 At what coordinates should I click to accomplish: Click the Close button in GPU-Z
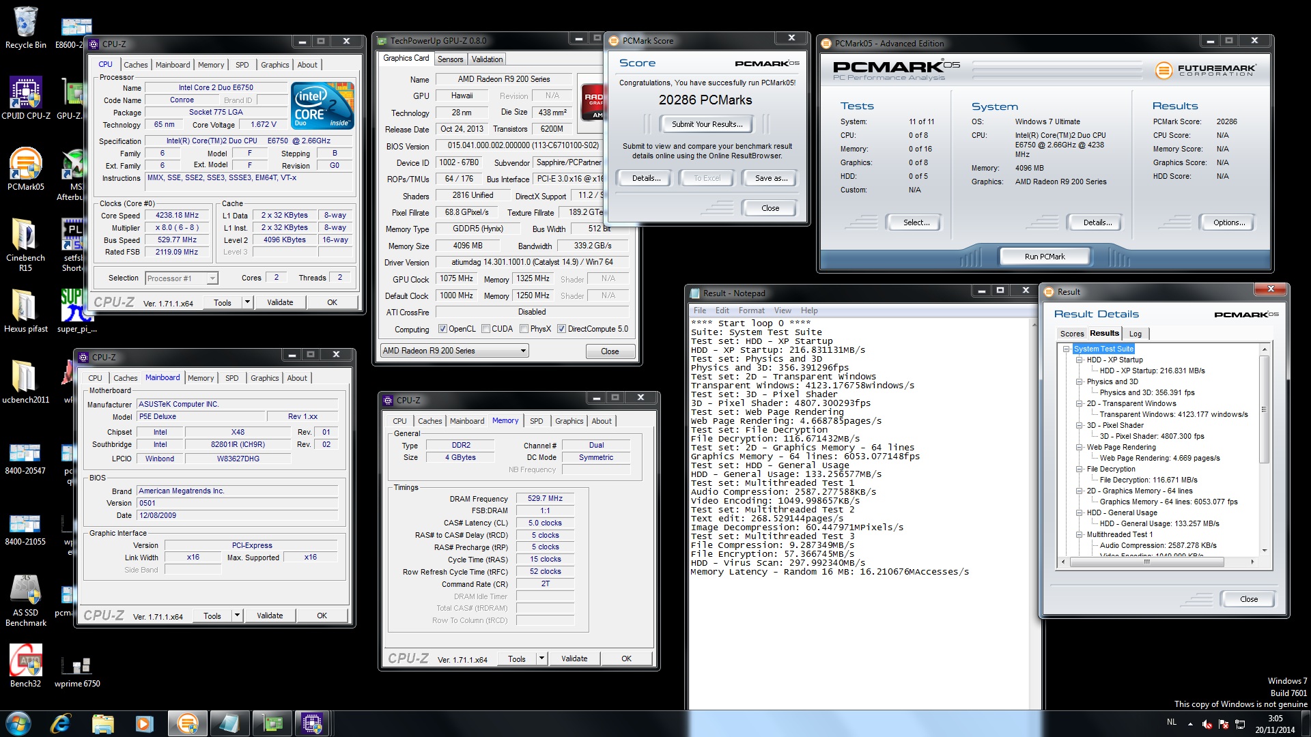coord(610,351)
